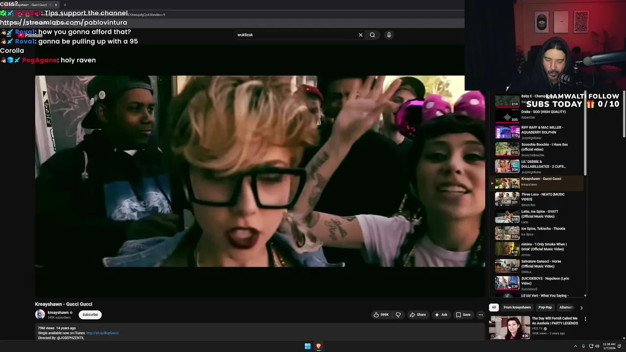
Task: Play LIL' DEBBIE & DOLLABILLGATES - 2 CUPS
Action: (537, 166)
